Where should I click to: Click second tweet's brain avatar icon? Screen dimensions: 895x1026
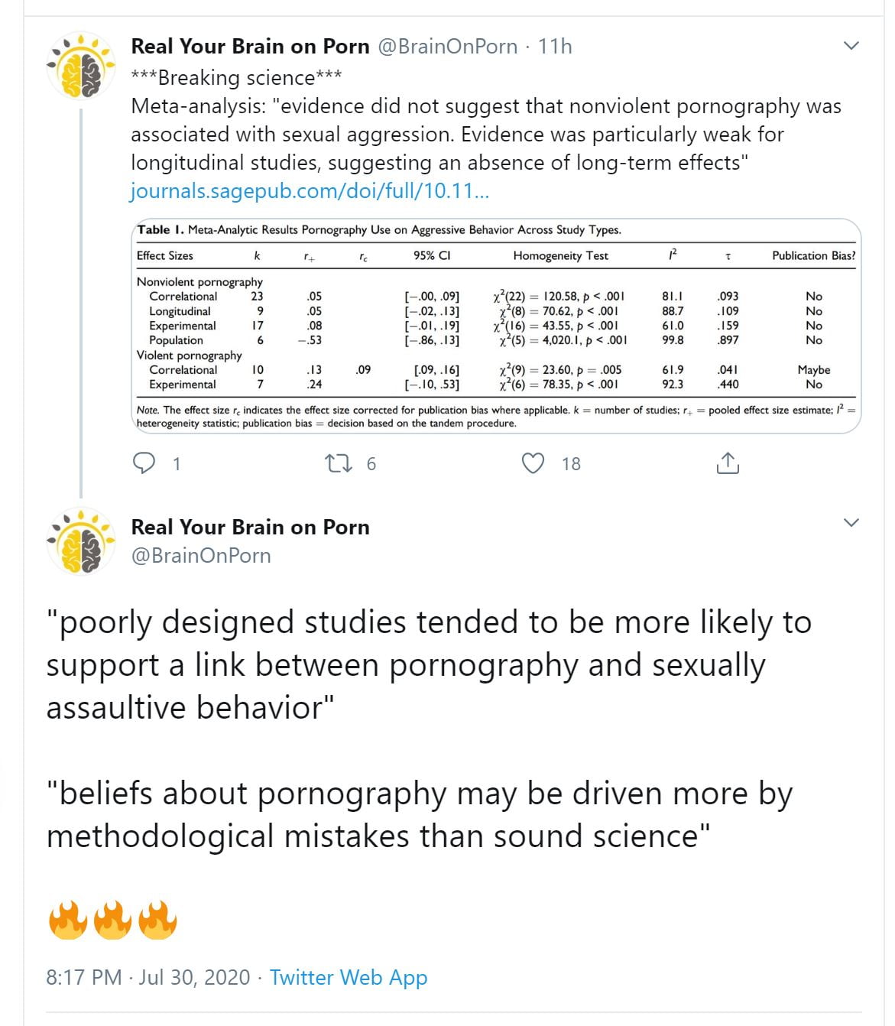[80, 541]
